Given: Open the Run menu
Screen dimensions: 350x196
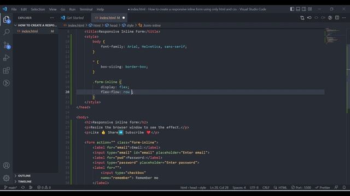Looking at the screenshot, I should [72, 9].
